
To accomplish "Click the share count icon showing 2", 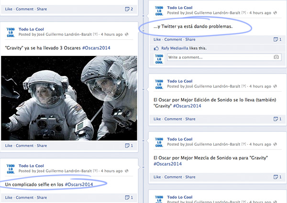I will 127,9.
